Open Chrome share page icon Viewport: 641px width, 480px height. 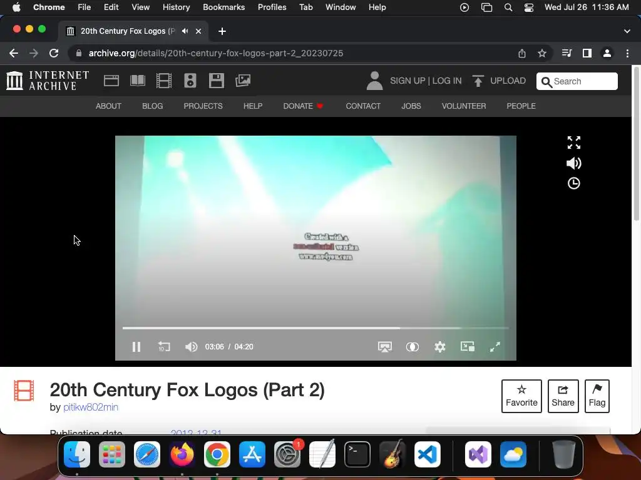pyautogui.click(x=522, y=53)
